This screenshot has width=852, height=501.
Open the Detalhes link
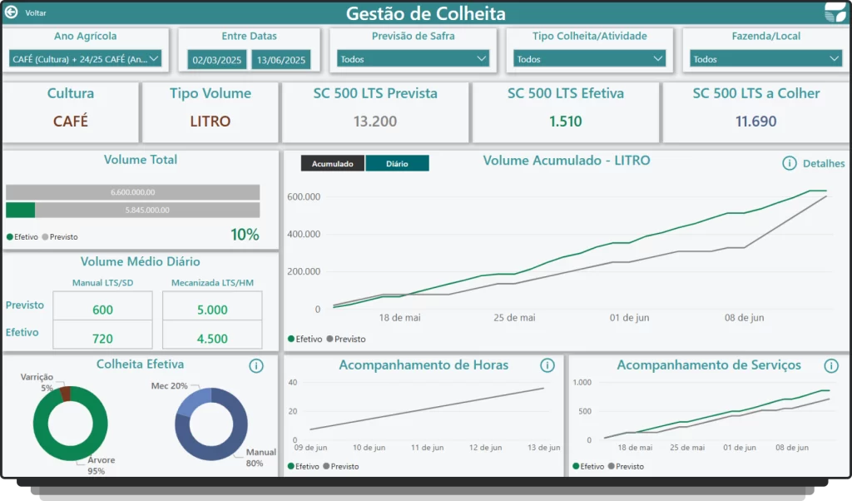[824, 164]
